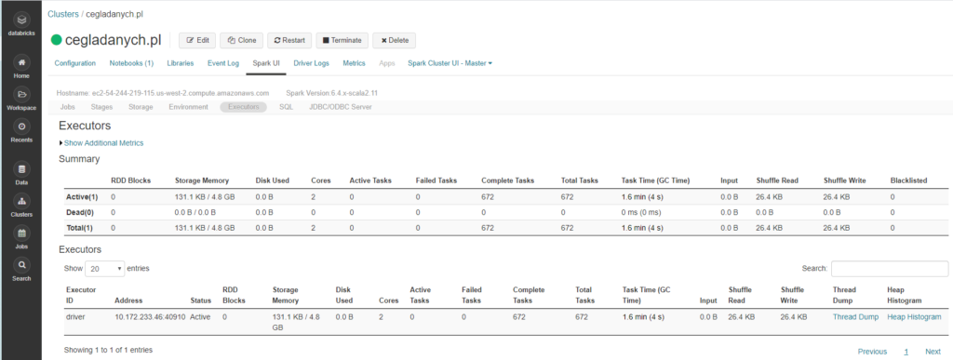Open the Spark Storage subtab

[141, 107]
